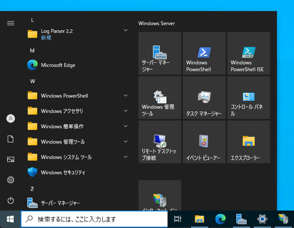The height and width of the screenshot is (228, 294).
Task: Open the Windows アクセサリ folder
Action: pyautogui.click(x=78, y=111)
